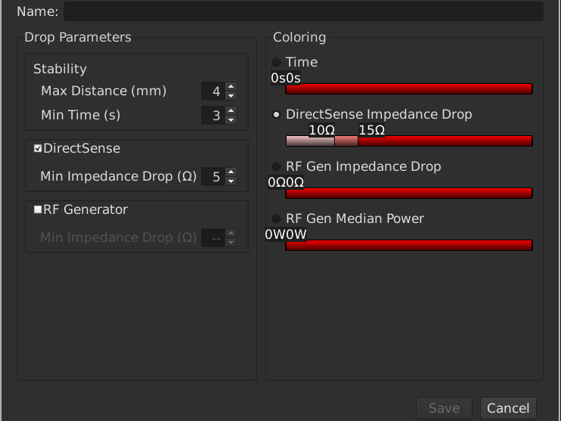Select the Time coloring radio button

click(x=277, y=62)
